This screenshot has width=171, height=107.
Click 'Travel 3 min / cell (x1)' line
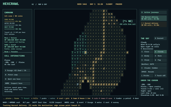pyautogui.click(x=152, y=89)
